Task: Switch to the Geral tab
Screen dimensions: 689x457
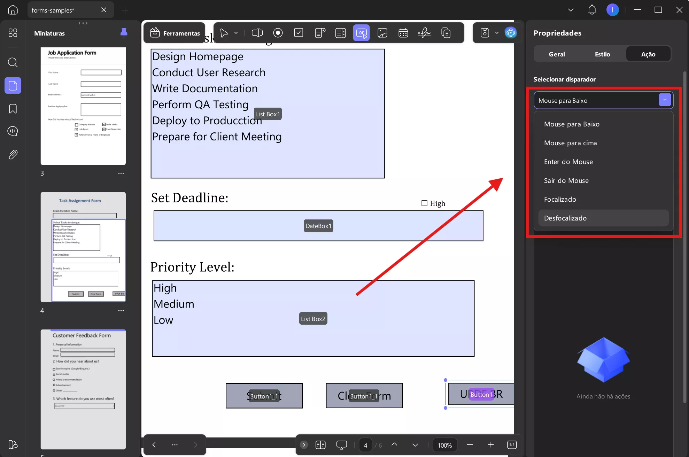Action: 557,54
